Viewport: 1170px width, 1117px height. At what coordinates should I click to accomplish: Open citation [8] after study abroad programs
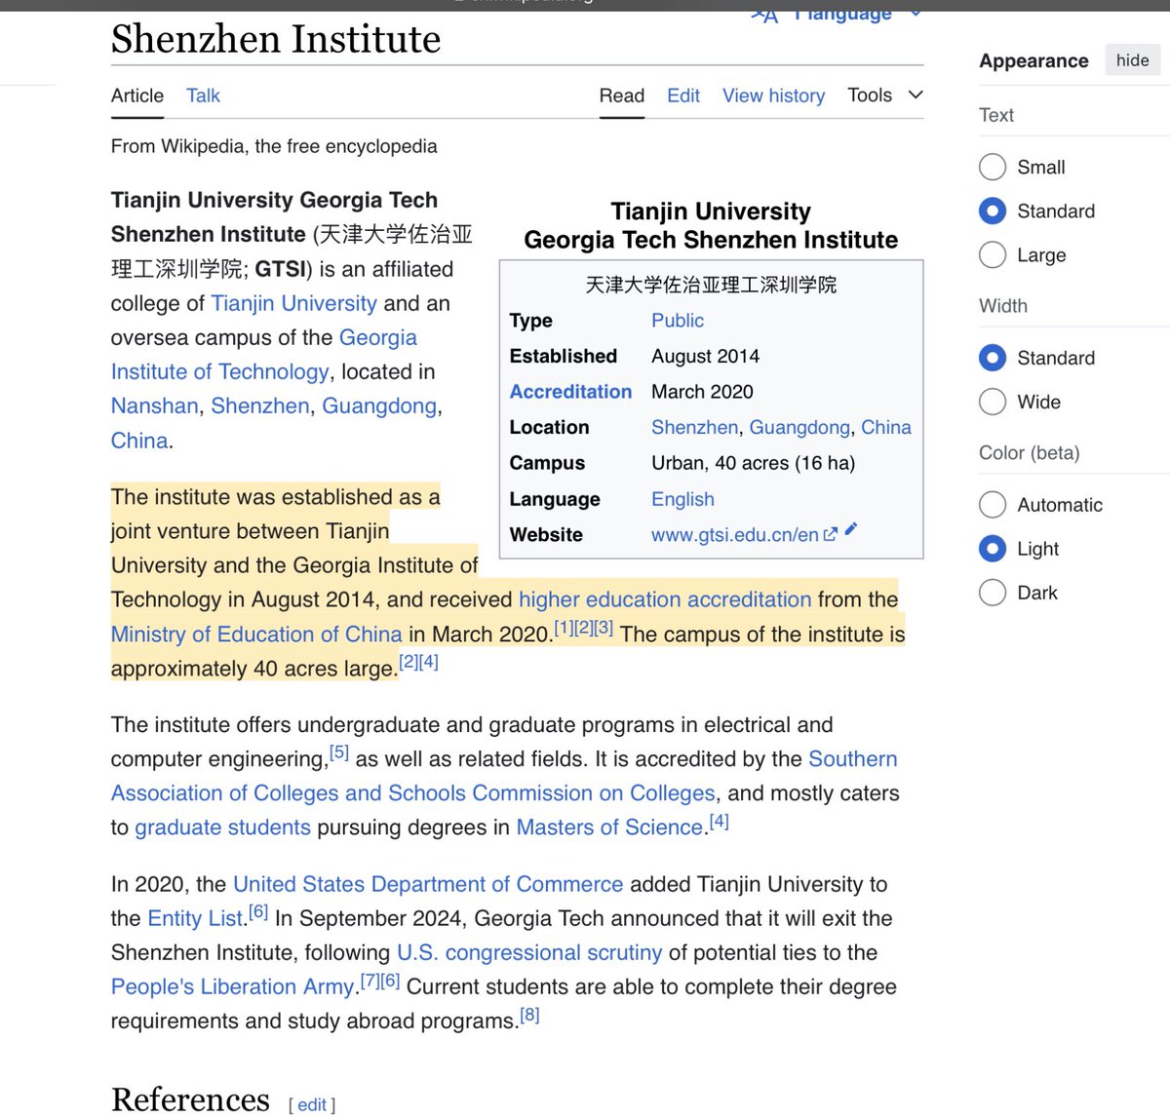[x=529, y=1015]
